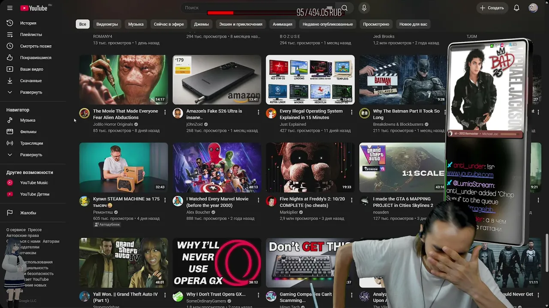Select the Все filter chip

point(83,24)
